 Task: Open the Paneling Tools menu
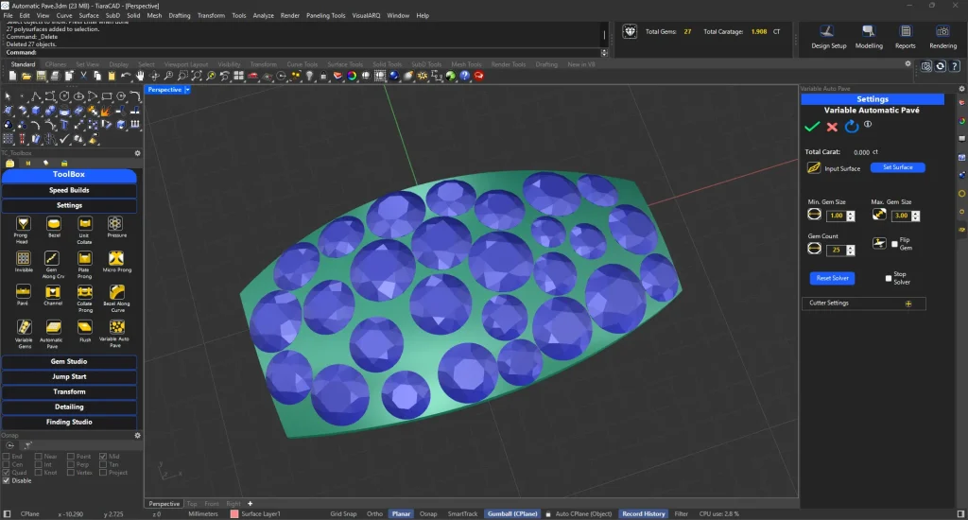(x=325, y=16)
